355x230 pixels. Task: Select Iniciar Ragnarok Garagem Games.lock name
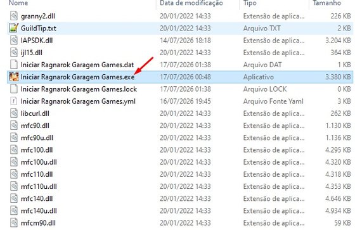79,89
